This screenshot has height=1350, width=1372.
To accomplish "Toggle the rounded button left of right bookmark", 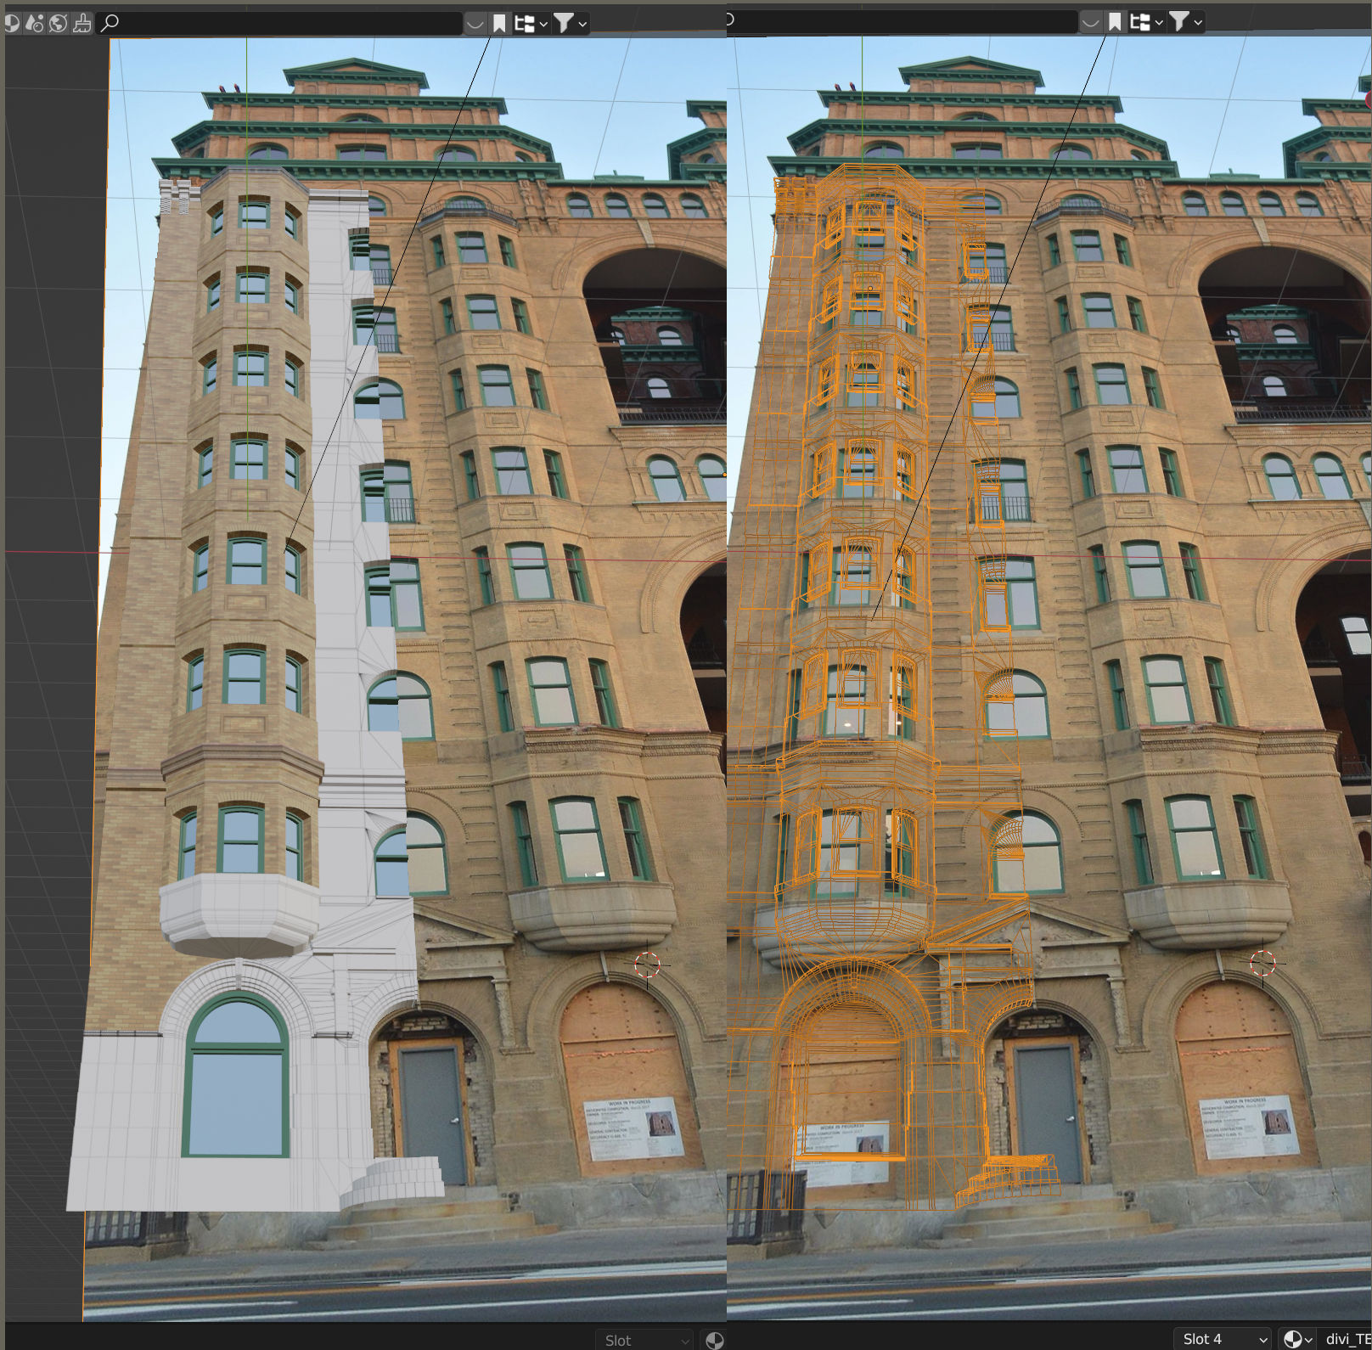I will [1091, 22].
